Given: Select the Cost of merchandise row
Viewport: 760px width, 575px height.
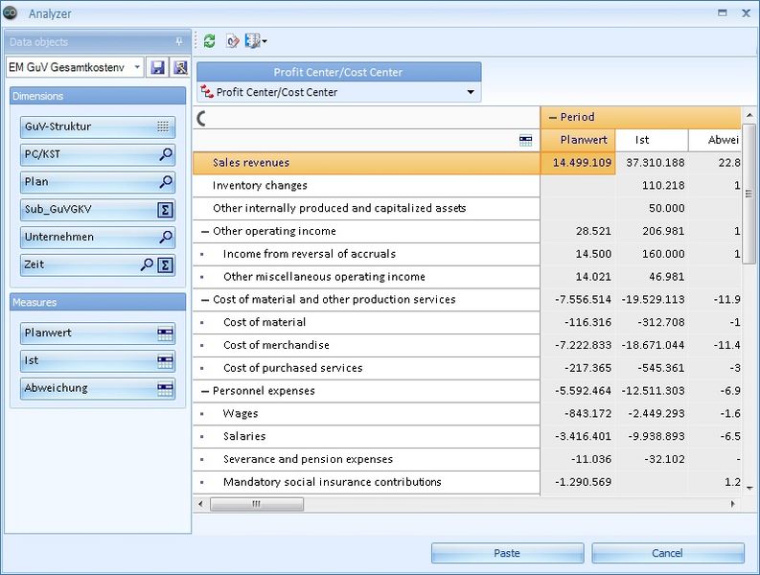Looking at the screenshot, I should [366, 345].
